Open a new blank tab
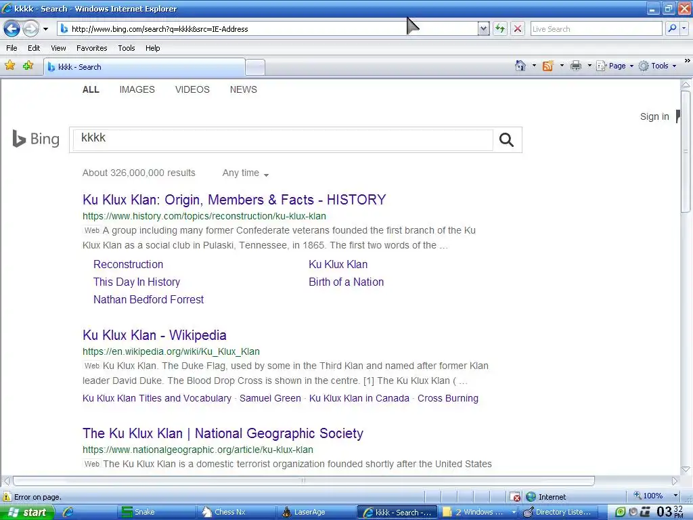This screenshot has height=520, width=693. point(255,67)
